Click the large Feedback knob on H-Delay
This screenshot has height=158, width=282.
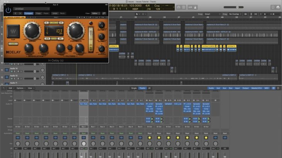click(x=76, y=31)
